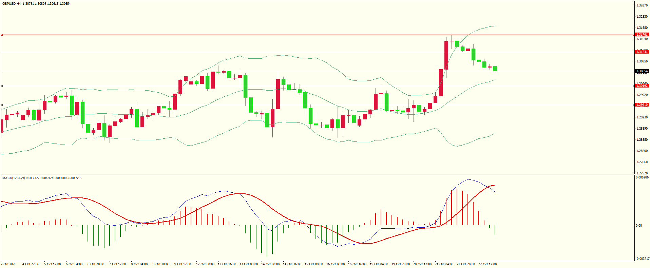Click MACD scale value 0.005286
The image size is (650, 268).
click(x=642, y=177)
